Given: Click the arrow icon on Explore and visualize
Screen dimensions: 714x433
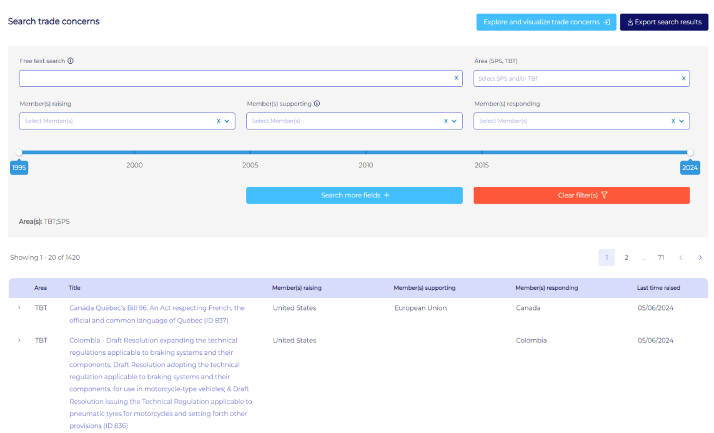Looking at the screenshot, I should (606, 22).
